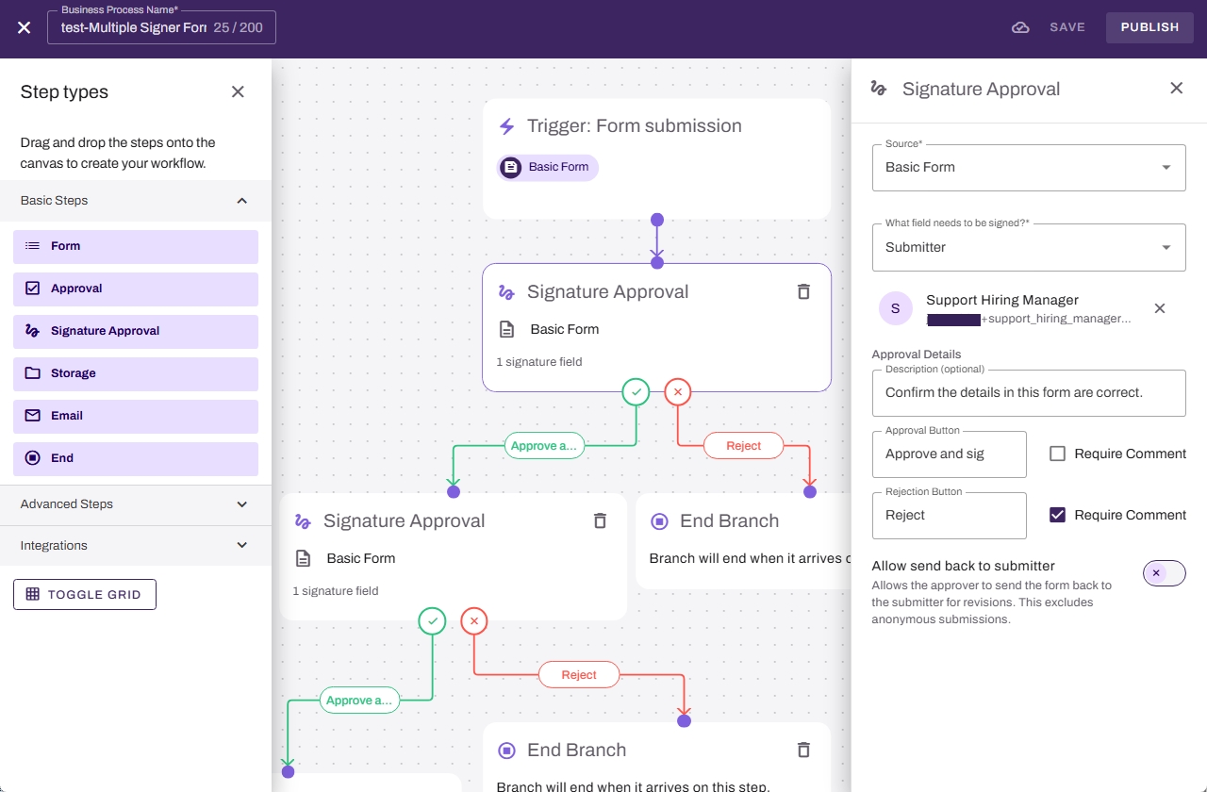Screen dimensions: 1207x792
Task: Edit the Rejection Button label field
Action: point(950,516)
